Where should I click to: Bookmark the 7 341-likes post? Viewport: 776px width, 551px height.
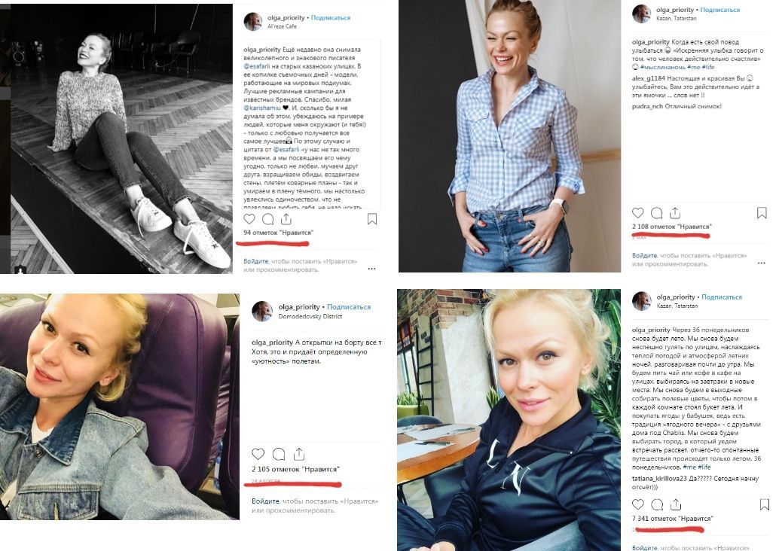[764, 504]
